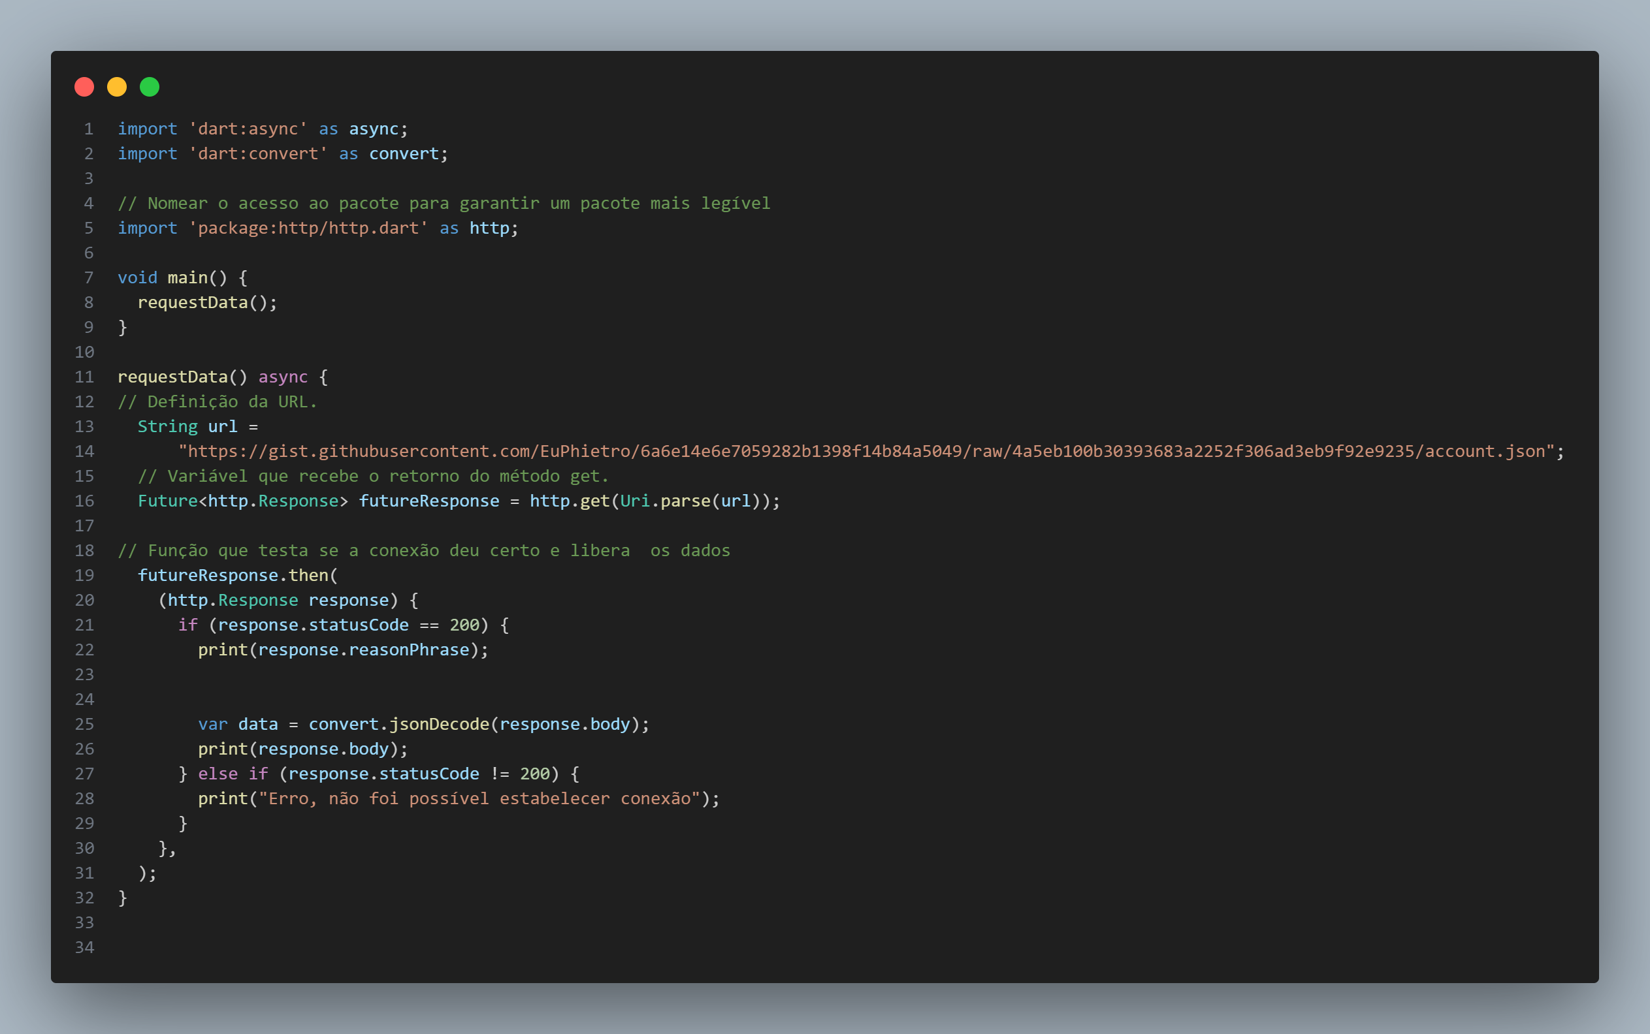The height and width of the screenshot is (1034, 1650).
Task: Click 'void main()' on line 7
Action: [172, 277]
